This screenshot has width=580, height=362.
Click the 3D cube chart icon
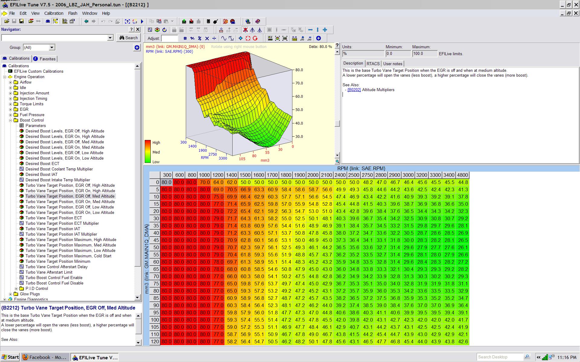point(157,30)
